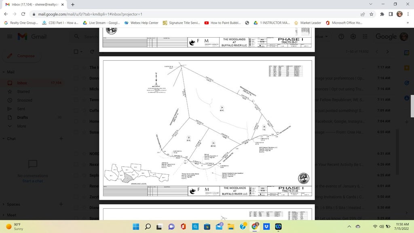Open Realty One Group bookmark

coord(21,23)
